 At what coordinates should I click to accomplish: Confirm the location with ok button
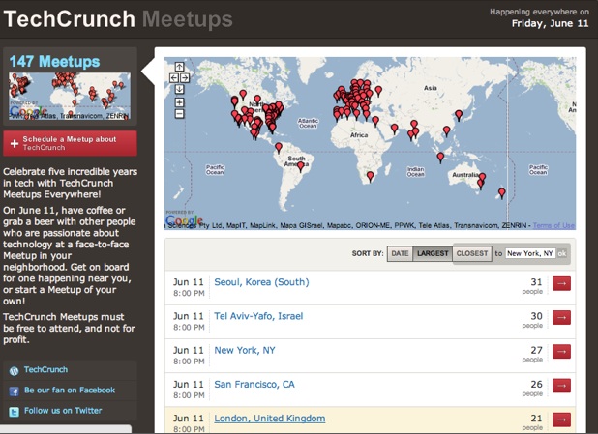point(562,253)
